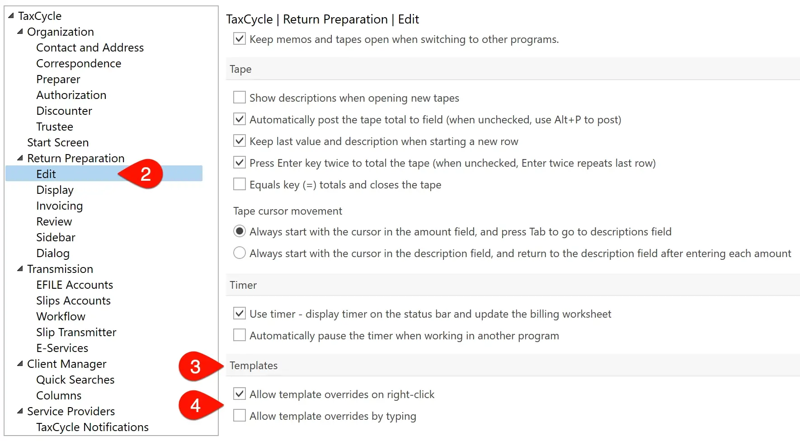Screen dimensions: 800x441
Task: Enable "Automatically pause the timer" option
Action: click(239, 334)
